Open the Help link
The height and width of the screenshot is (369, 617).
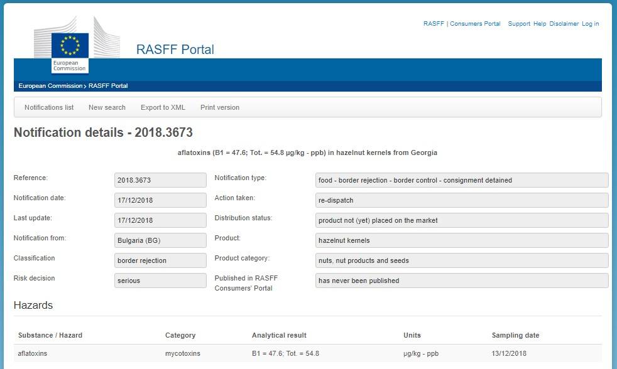(x=540, y=24)
